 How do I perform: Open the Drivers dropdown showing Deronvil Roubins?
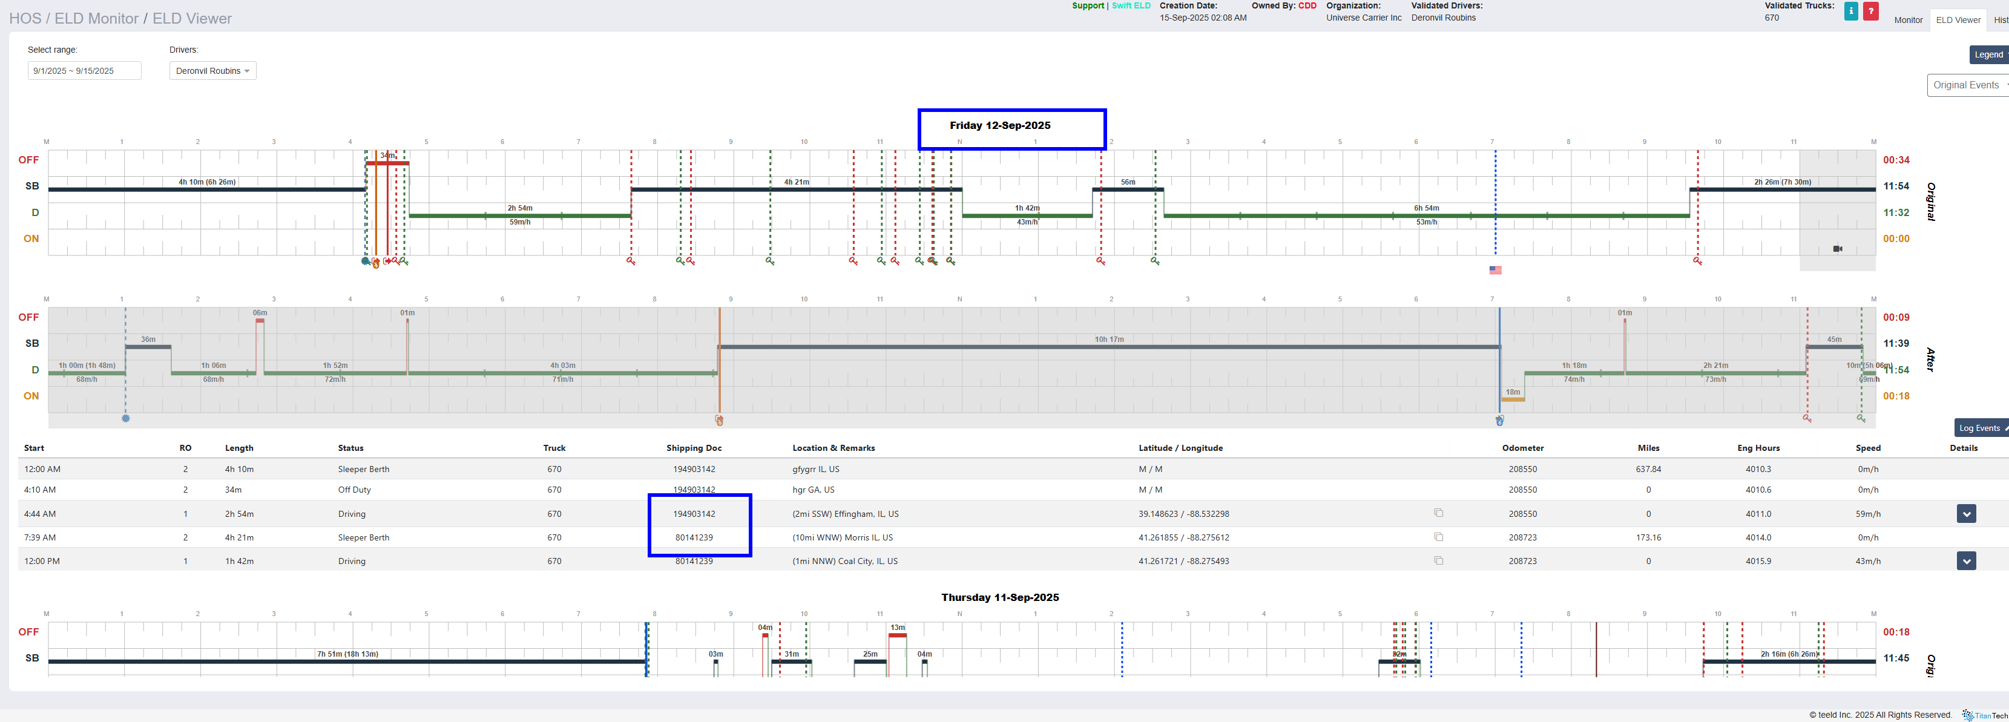(x=213, y=71)
